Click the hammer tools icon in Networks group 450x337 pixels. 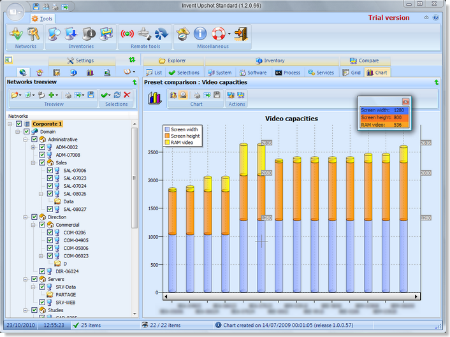coord(34,34)
